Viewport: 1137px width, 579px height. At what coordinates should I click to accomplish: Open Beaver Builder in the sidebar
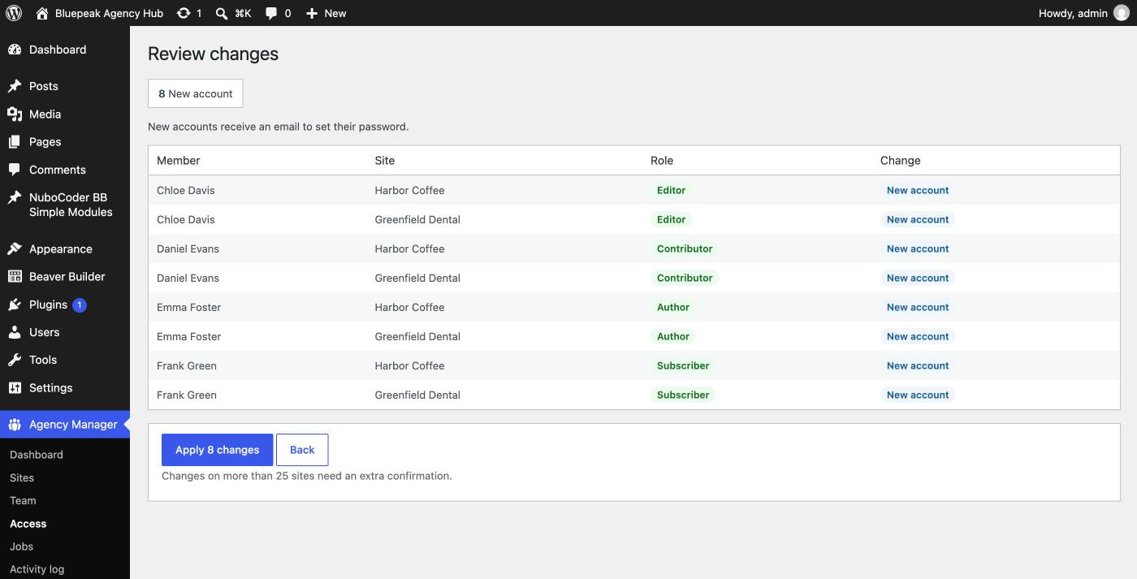pos(67,277)
